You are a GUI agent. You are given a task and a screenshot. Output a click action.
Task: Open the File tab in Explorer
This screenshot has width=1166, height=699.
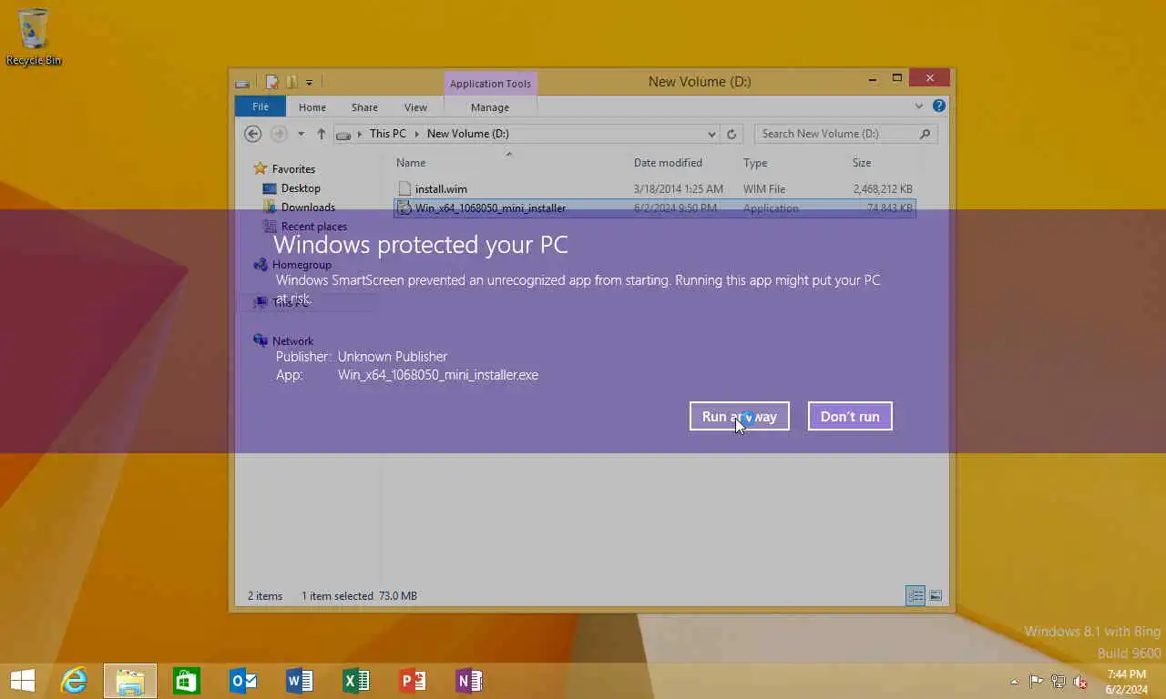click(261, 106)
